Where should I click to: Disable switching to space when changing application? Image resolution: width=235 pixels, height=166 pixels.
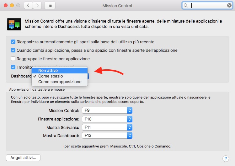point(13,50)
